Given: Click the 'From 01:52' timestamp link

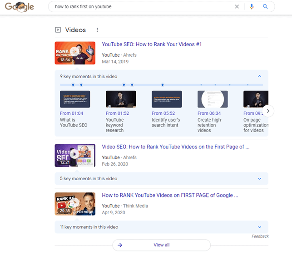Looking at the screenshot, I should pos(117,113).
